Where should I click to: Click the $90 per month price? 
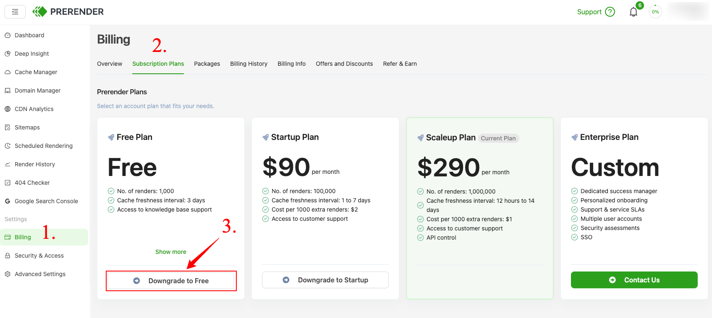(x=301, y=167)
